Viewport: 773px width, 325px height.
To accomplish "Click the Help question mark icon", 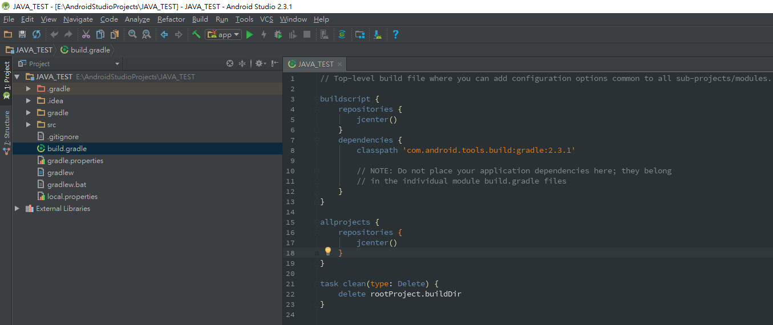I will (x=395, y=35).
